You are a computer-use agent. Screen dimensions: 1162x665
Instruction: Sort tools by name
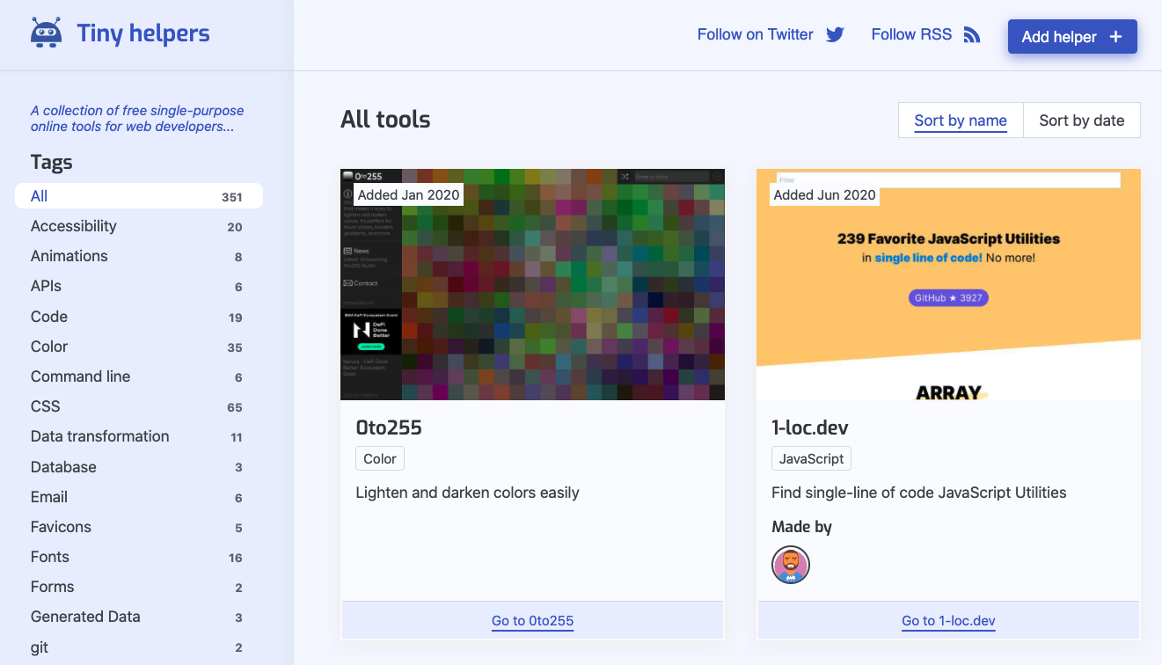click(x=960, y=121)
